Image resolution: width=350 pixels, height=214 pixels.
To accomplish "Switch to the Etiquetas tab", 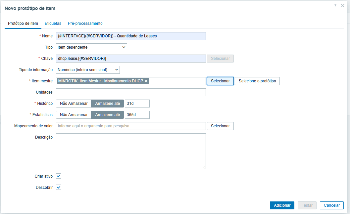I will 53,23.
